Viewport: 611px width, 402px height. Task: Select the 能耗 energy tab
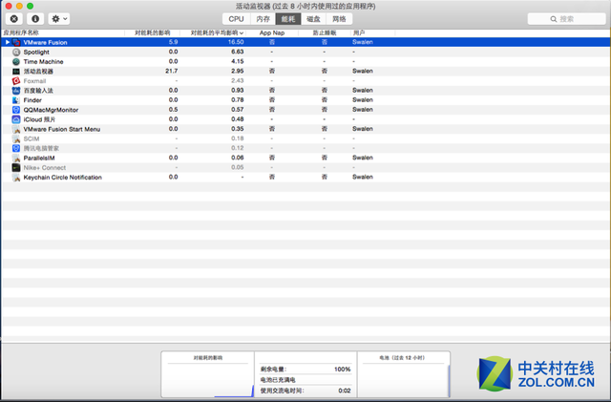[288, 19]
